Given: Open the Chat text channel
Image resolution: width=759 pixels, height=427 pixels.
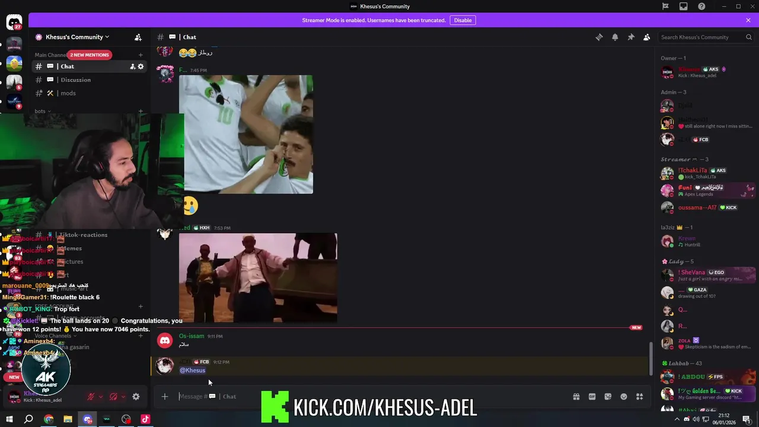Looking at the screenshot, I should 89,66.
